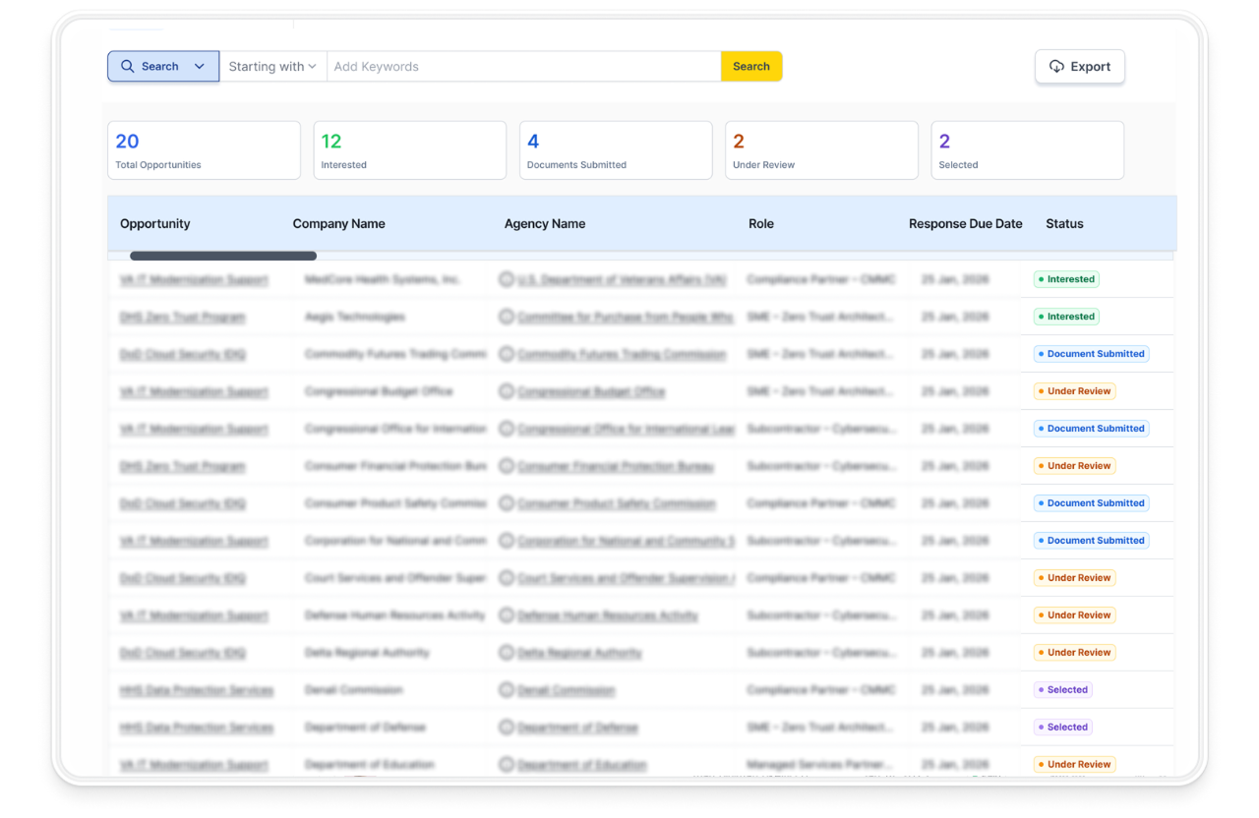Screen dimensions: 1259x818
Task: Open the Defense Human Resources Activity agency link
Action: click(x=608, y=615)
